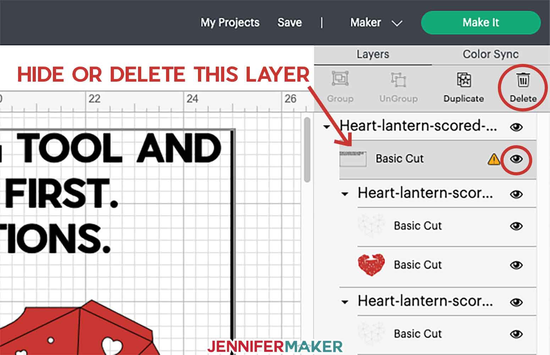Click the canvas vertical scrollbar
The image size is (550, 355).
(x=307, y=149)
